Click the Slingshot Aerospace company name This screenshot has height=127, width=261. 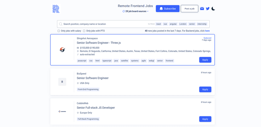point(87,38)
